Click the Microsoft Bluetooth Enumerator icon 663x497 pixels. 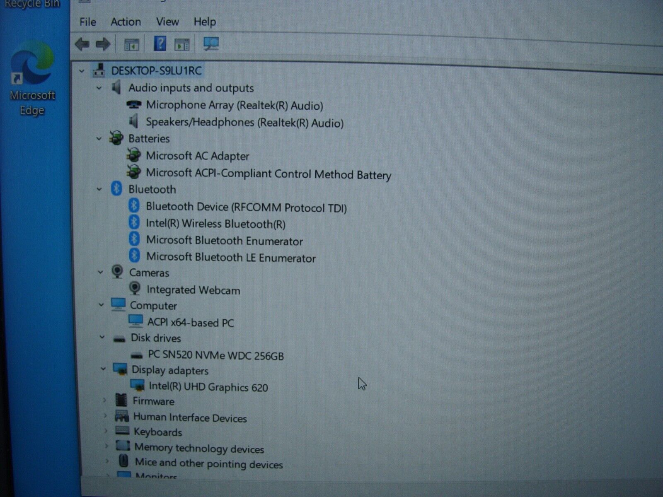click(x=134, y=239)
